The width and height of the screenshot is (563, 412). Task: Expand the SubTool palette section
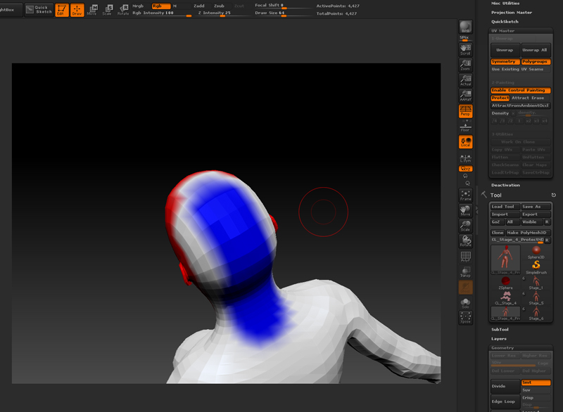click(500, 329)
